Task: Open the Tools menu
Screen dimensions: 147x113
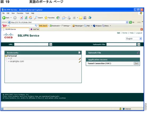Action: click(x=27, y=13)
